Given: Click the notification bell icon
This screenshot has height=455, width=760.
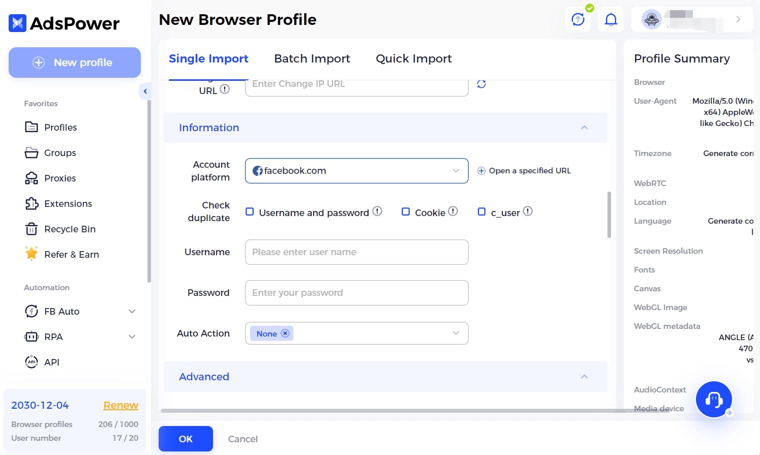Looking at the screenshot, I should (x=611, y=20).
